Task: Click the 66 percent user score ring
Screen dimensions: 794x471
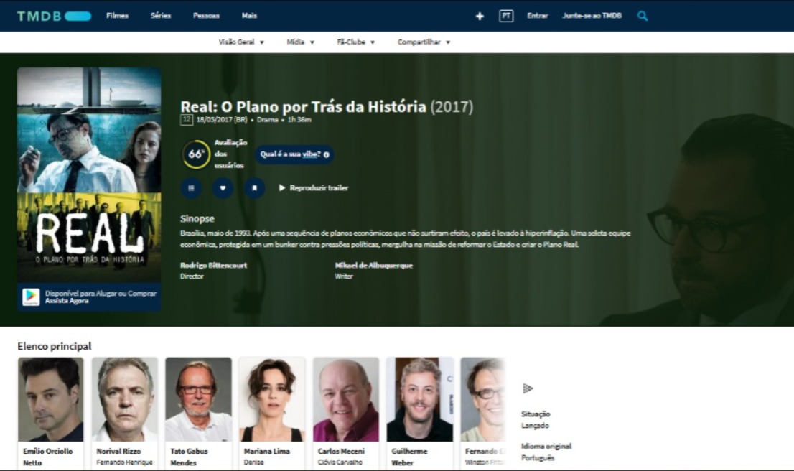Action: coord(196,154)
